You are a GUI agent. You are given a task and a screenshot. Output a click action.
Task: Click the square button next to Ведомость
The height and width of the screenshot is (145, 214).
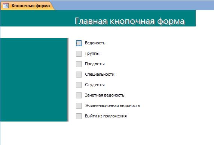click(79, 43)
